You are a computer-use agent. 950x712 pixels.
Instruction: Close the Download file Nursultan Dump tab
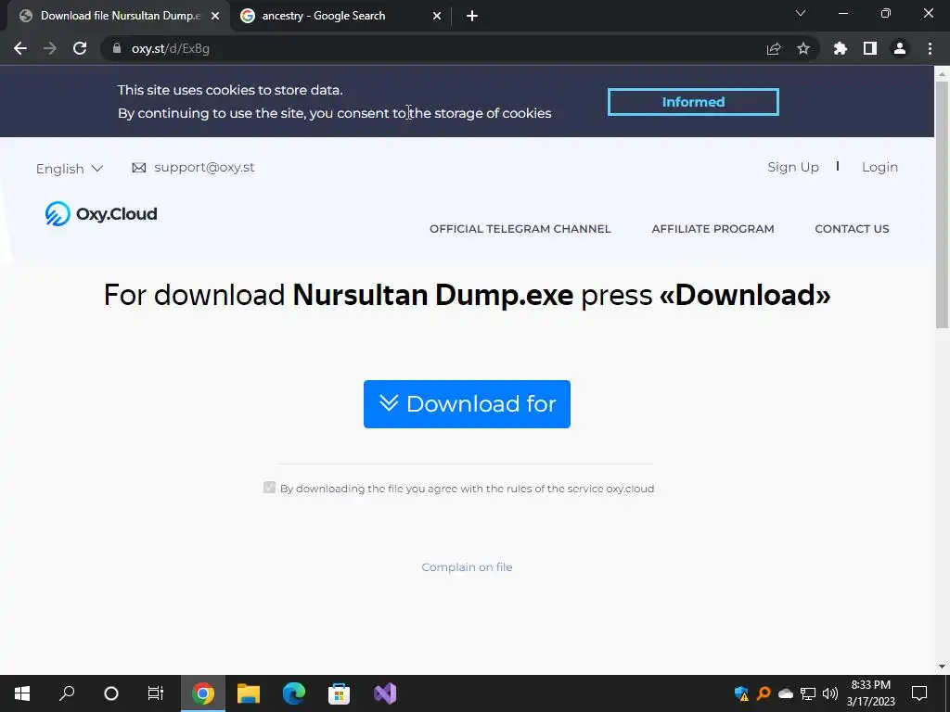[x=215, y=16]
